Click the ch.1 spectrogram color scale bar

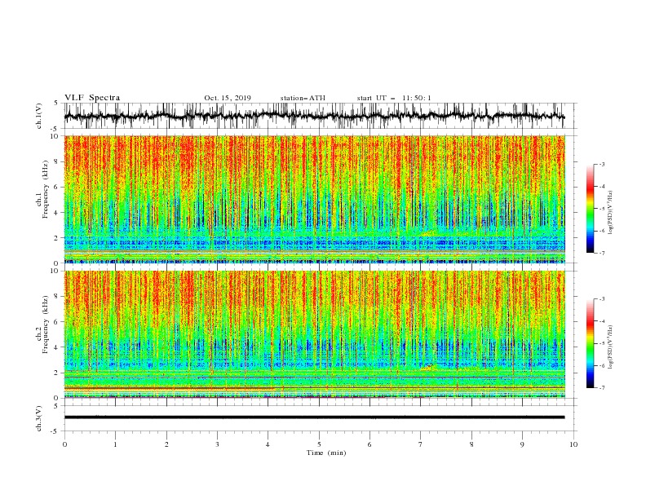[x=590, y=209]
